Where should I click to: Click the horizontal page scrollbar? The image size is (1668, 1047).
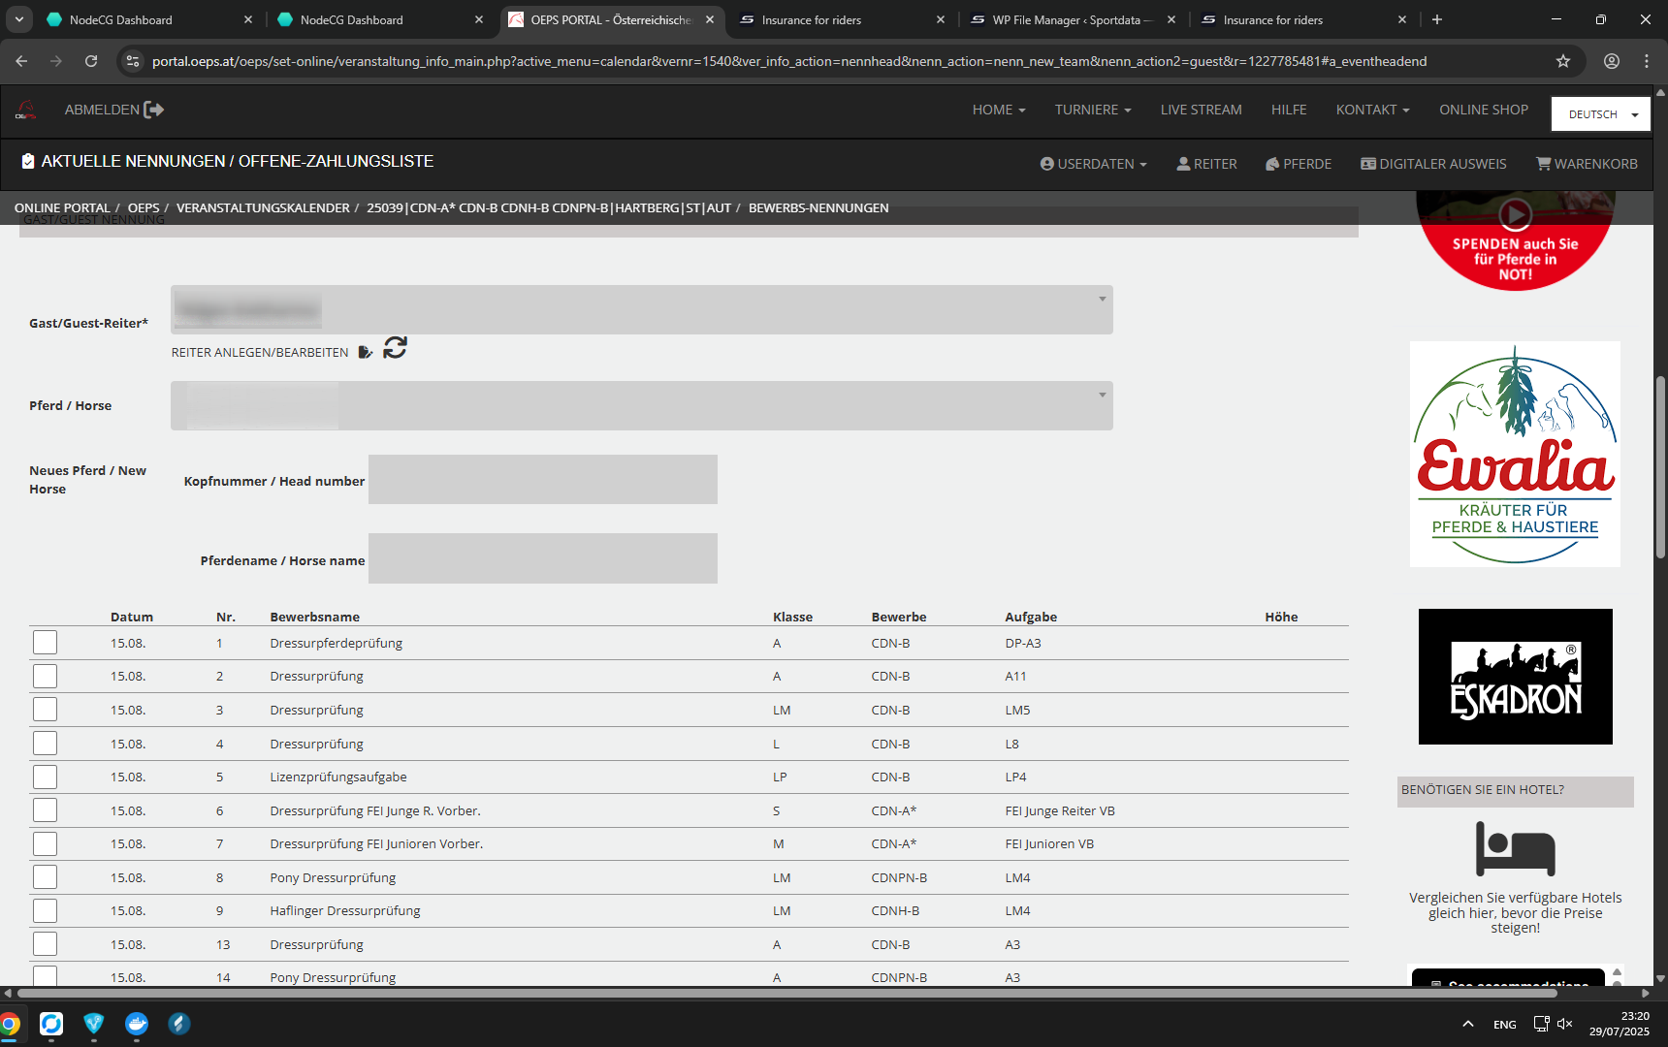(x=787, y=993)
